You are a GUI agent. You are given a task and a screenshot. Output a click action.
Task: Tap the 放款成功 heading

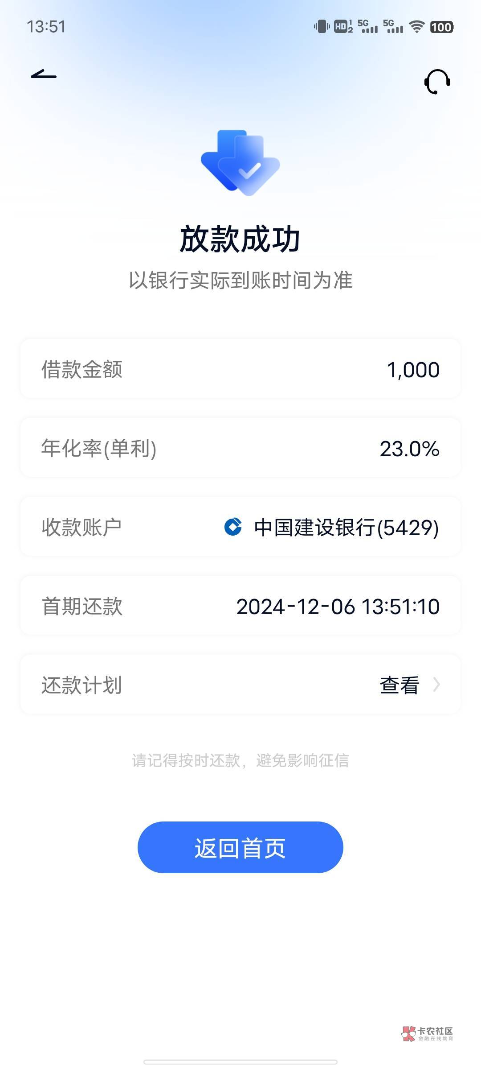pos(240,239)
